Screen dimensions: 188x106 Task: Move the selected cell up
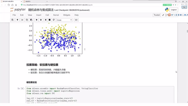(36, 20)
